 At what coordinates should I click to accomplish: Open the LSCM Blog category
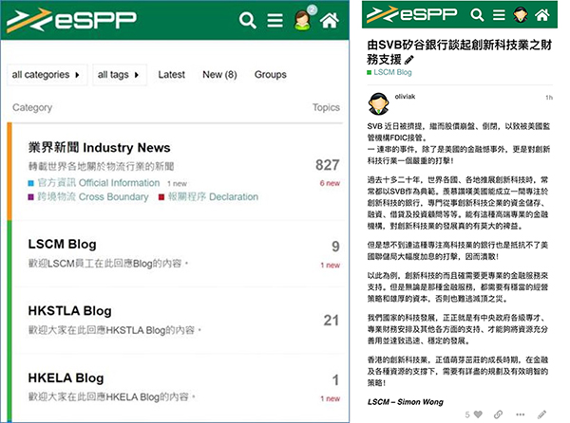click(62, 244)
